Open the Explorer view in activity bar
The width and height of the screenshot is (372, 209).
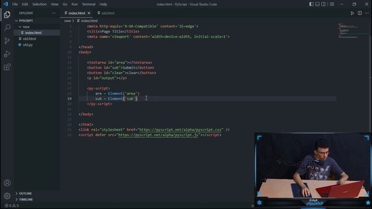7,15
